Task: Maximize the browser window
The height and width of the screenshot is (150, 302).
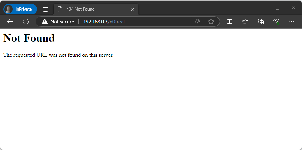Action: (x=277, y=8)
